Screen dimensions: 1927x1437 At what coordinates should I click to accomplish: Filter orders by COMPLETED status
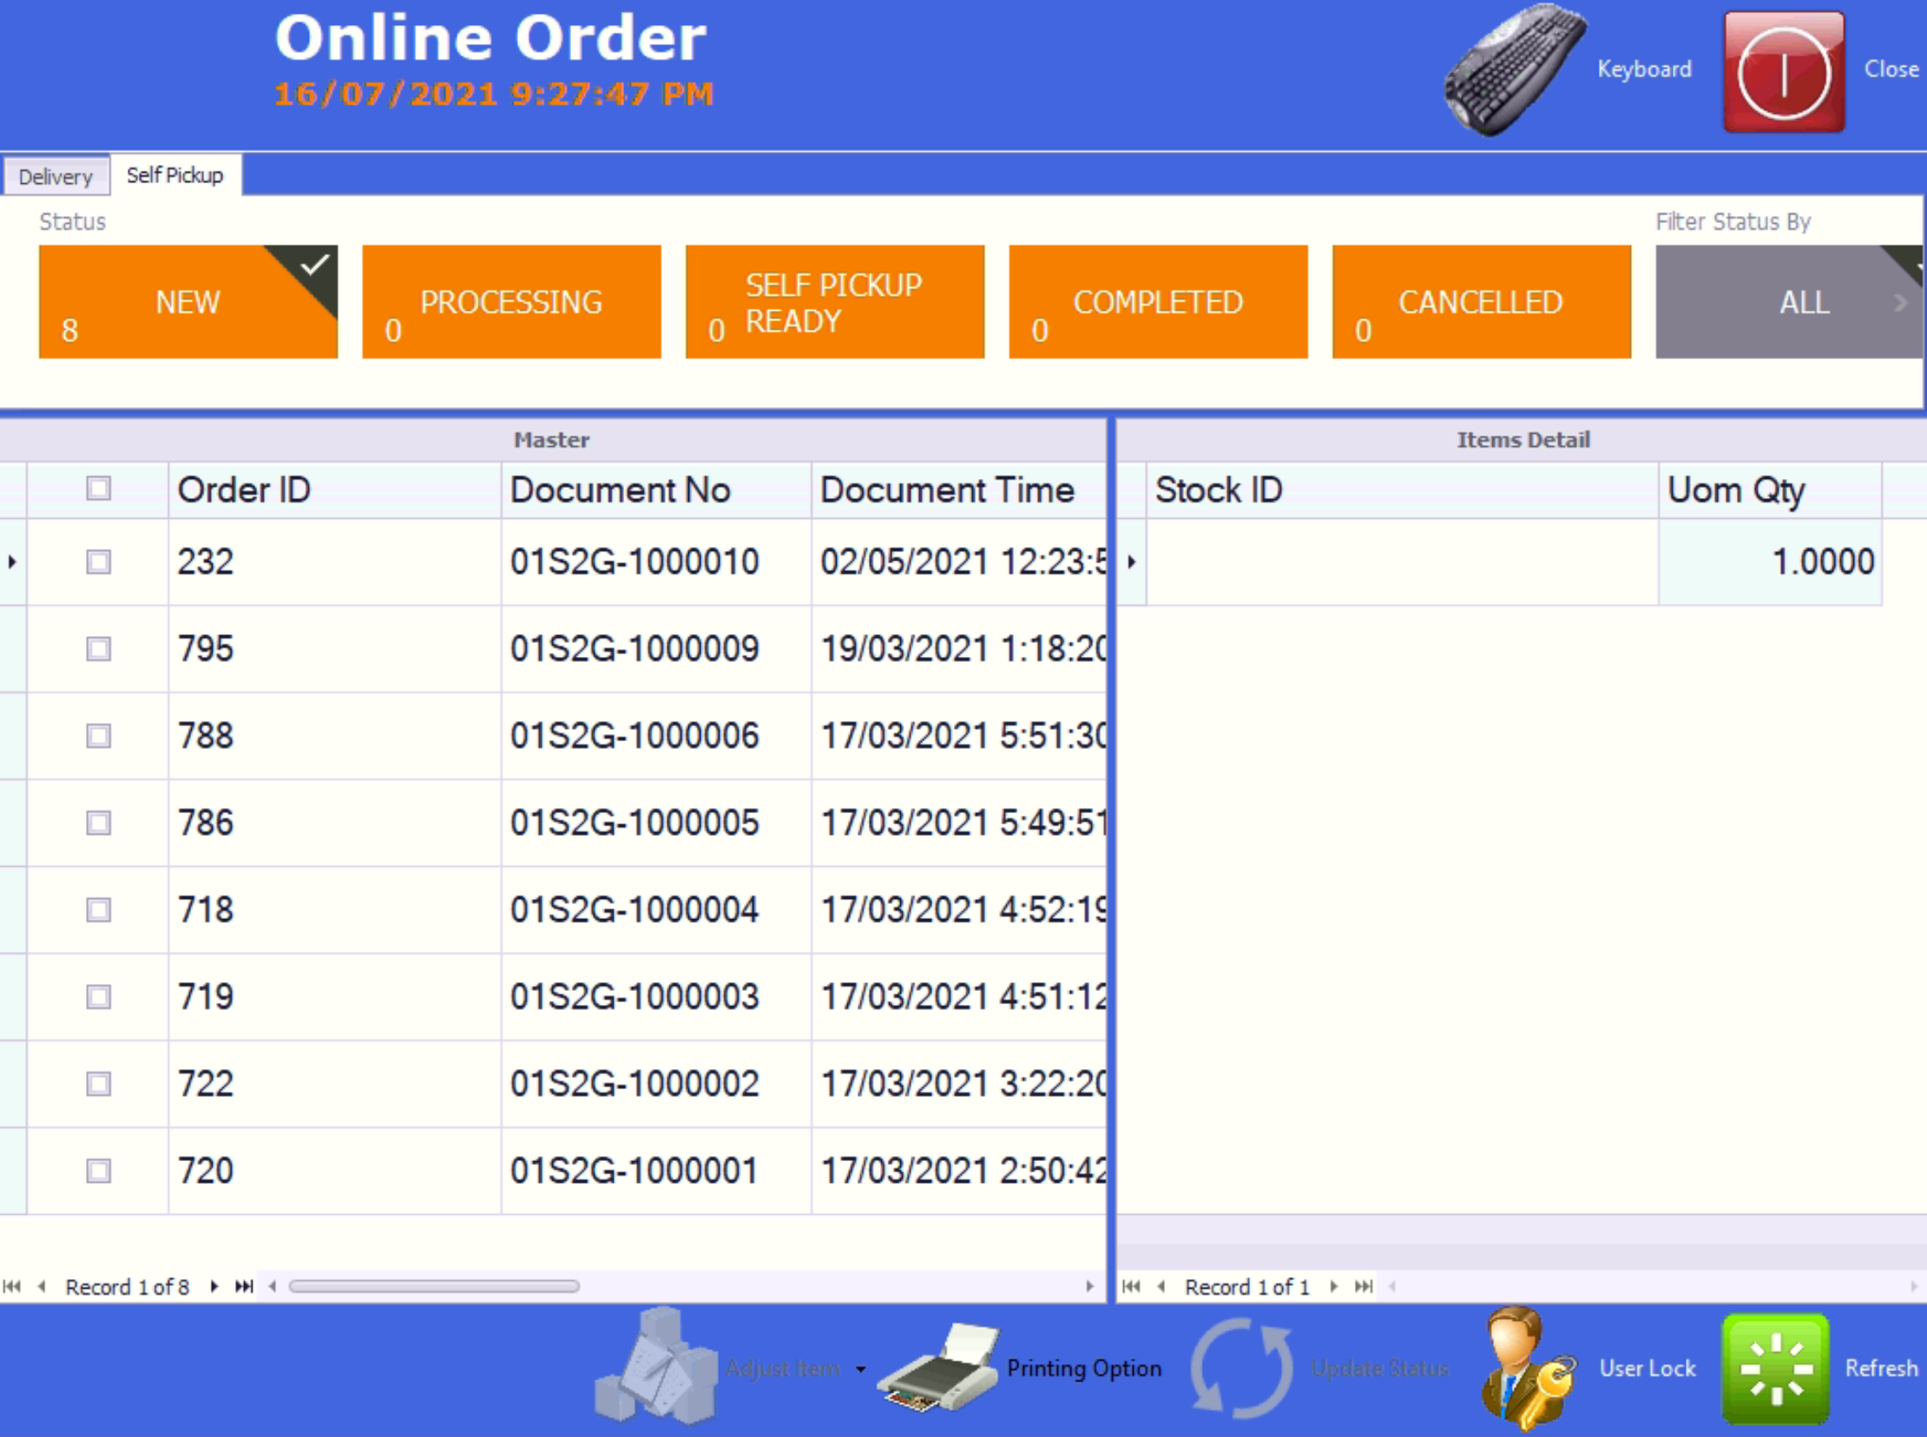[1157, 302]
